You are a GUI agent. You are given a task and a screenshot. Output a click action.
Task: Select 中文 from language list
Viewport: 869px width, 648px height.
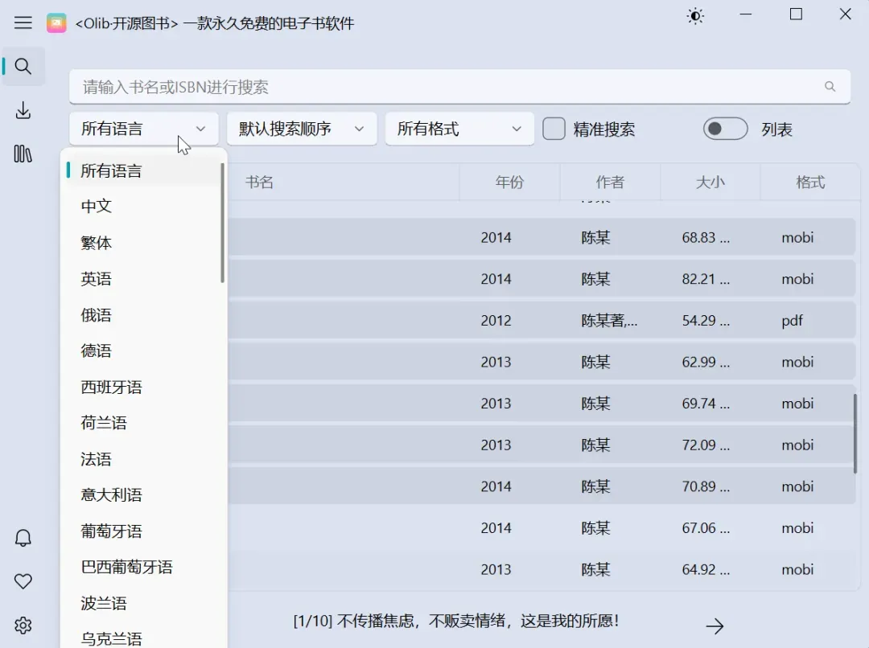point(97,207)
